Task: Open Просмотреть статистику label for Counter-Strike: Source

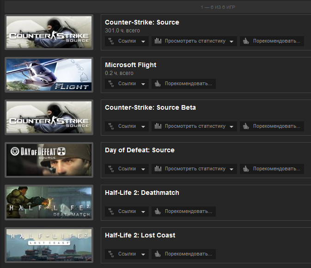Action: point(195,41)
